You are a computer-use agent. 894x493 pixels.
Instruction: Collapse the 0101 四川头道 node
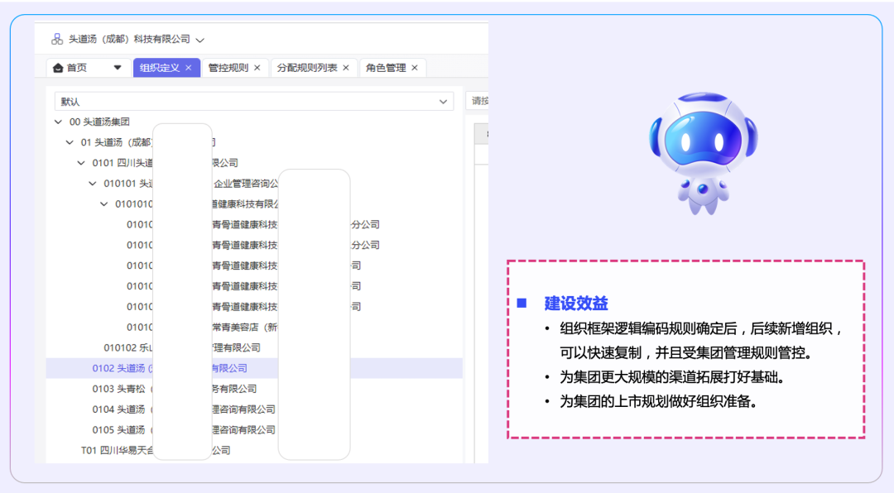point(81,163)
